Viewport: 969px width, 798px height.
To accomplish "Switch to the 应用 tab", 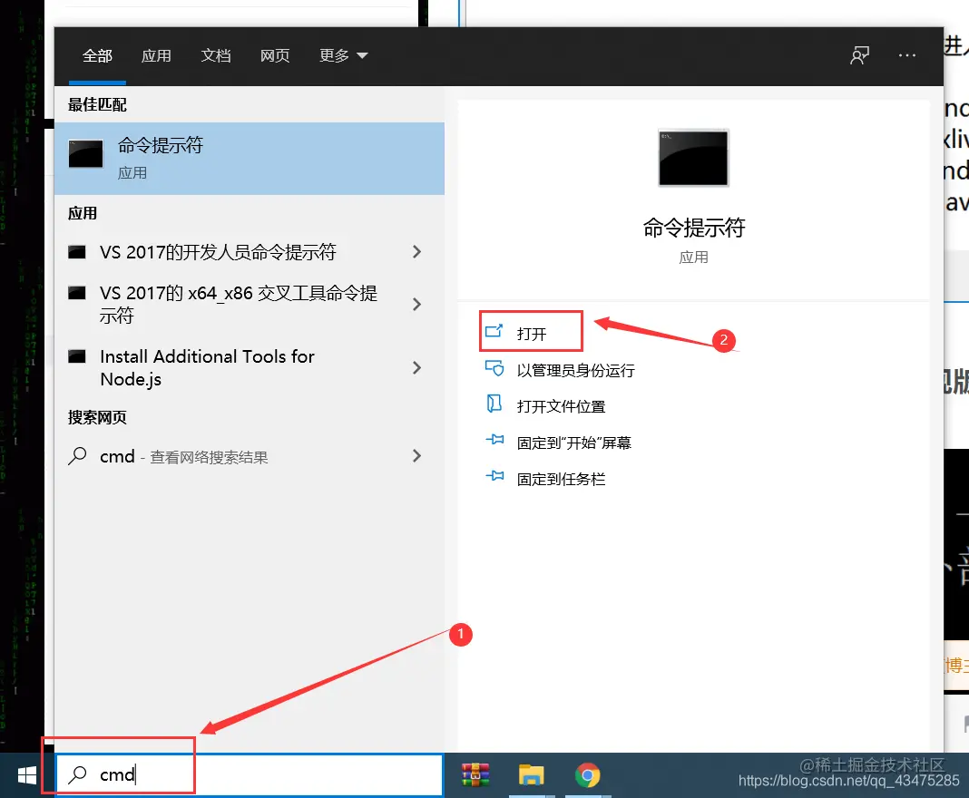I will point(156,56).
